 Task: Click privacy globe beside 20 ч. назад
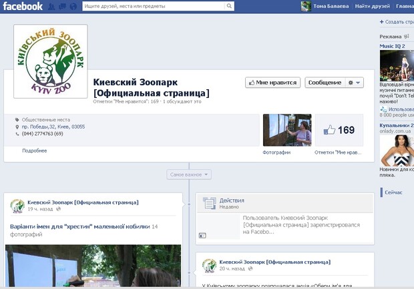pos(250,269)
